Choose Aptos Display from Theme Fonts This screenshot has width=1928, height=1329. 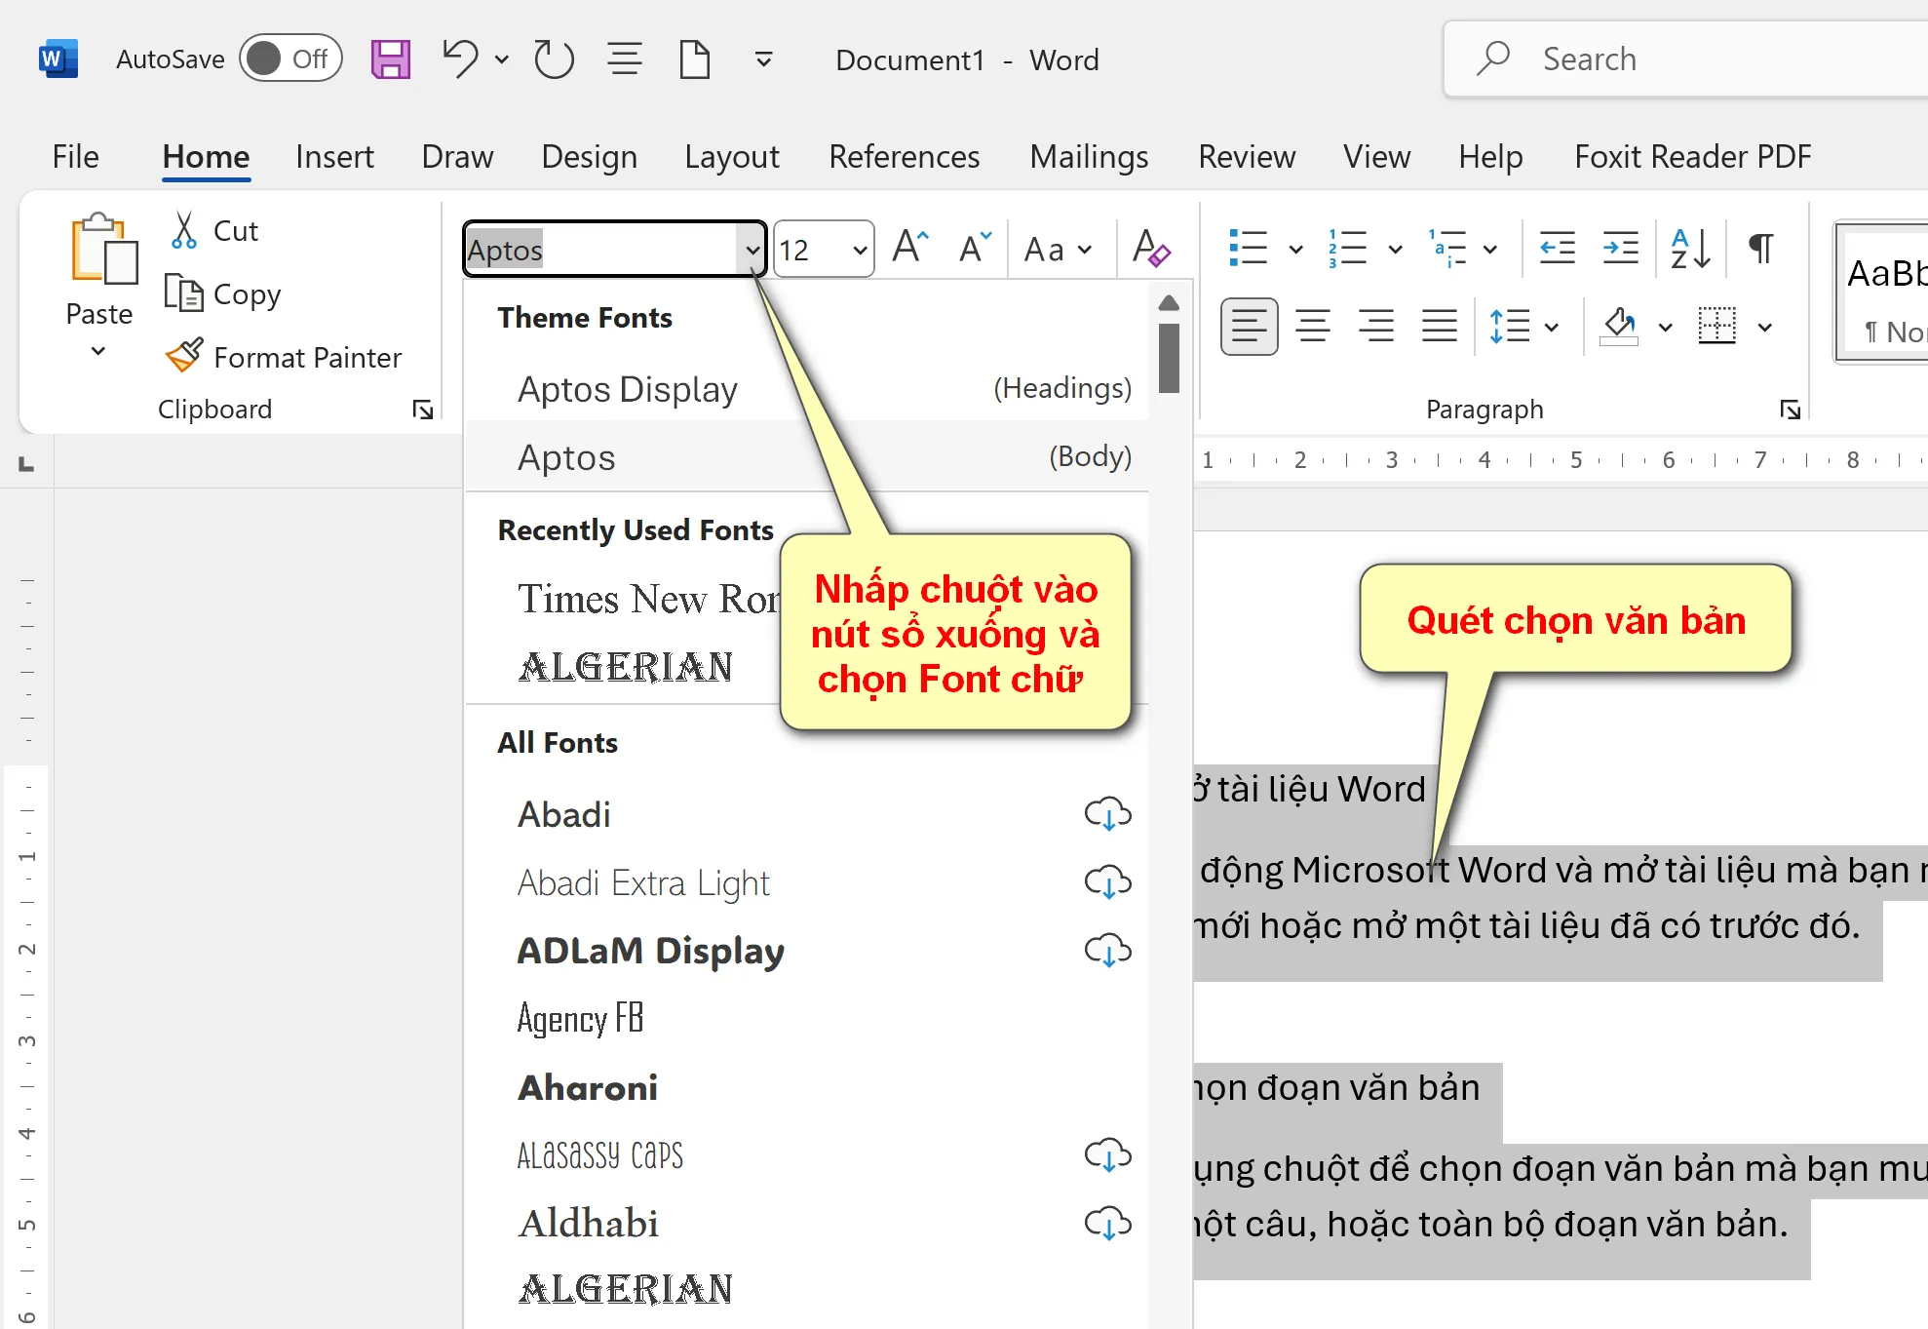628,389
